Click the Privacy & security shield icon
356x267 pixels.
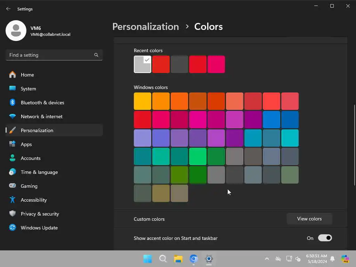[x=13, y=213]
